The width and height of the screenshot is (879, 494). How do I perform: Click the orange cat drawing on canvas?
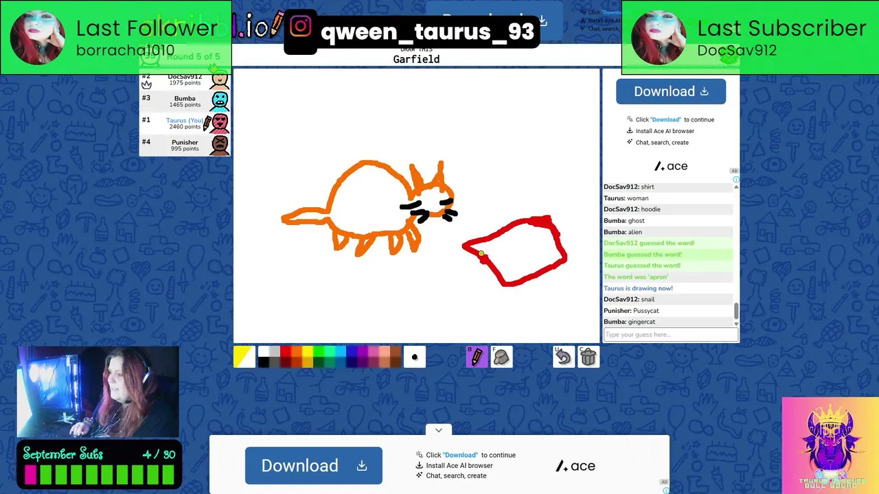click(x=369, y=208)
